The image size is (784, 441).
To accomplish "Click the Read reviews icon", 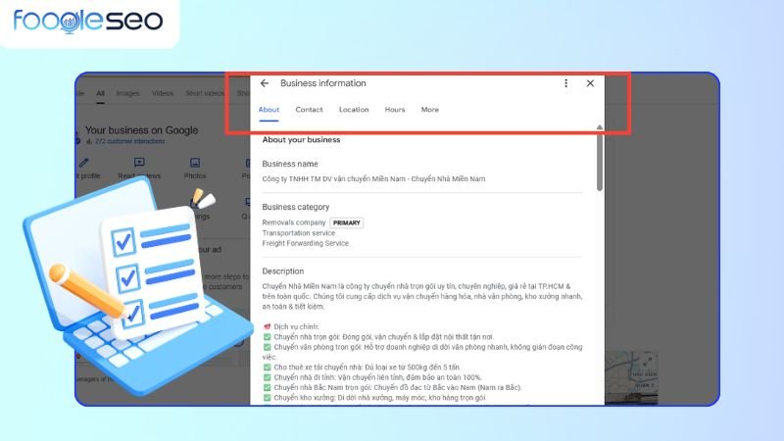I will 139,163.
